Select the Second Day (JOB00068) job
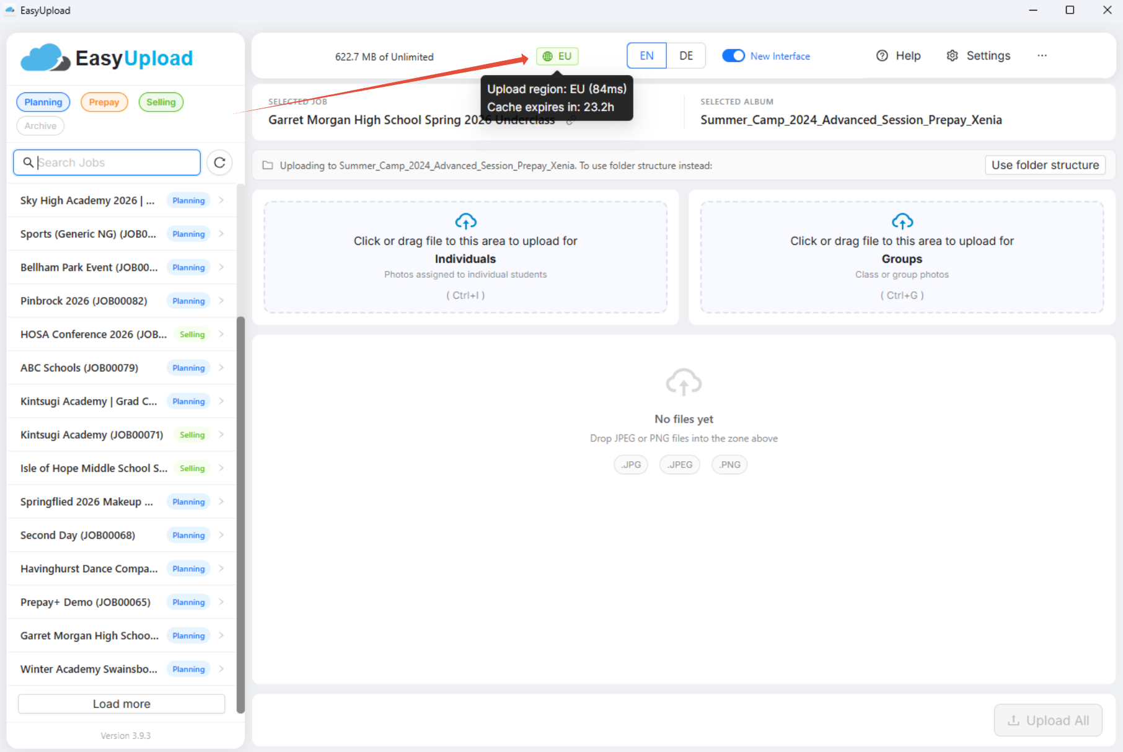Viewport: 1123px width, 752px height. click(x=121, y=535)
